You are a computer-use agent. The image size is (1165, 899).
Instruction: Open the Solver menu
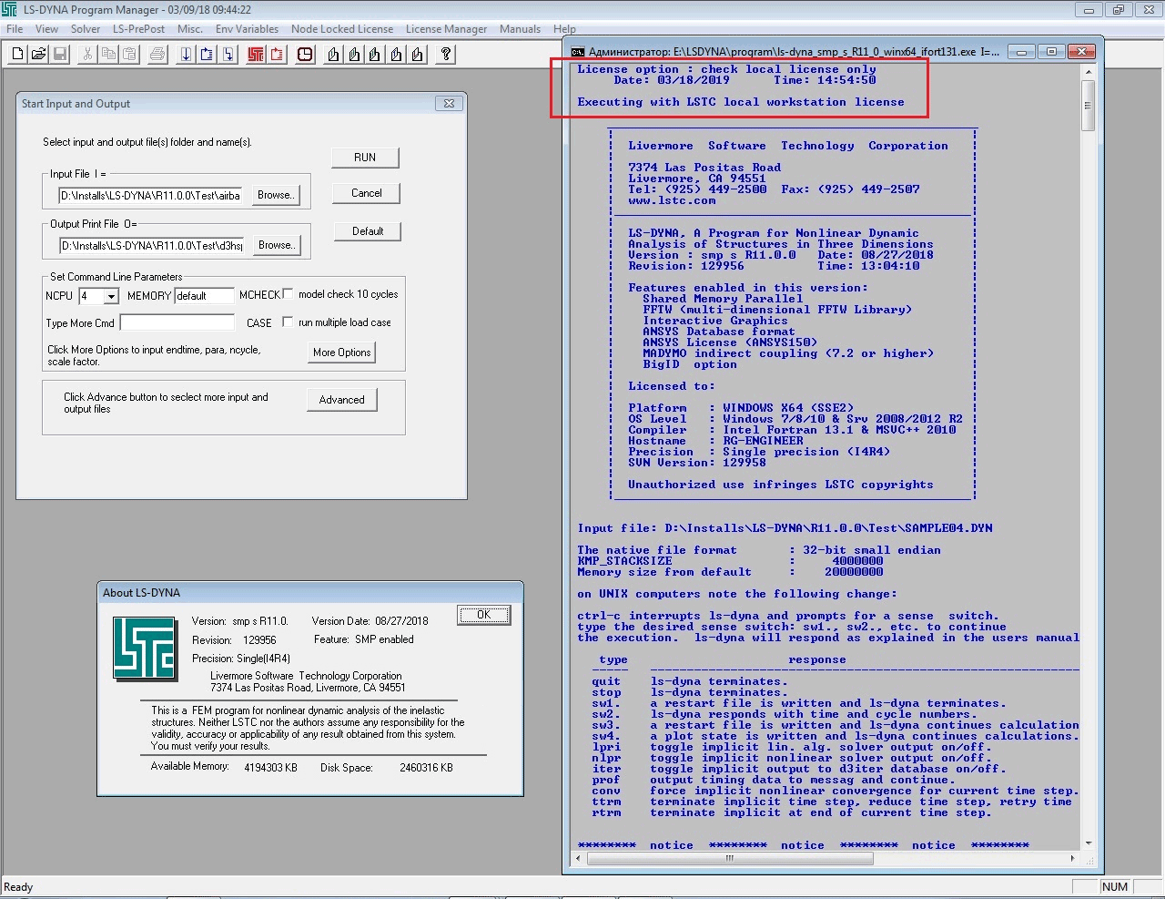tap(86, 28)
